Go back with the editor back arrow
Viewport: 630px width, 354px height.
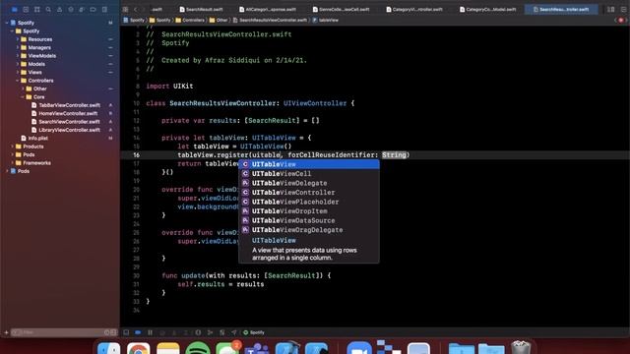136,9
